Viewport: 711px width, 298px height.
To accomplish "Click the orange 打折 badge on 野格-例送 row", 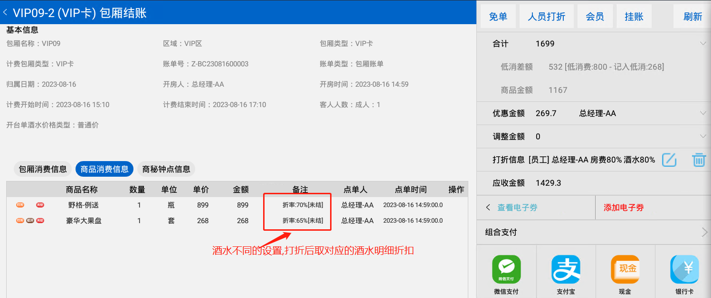I will (20, 205).
